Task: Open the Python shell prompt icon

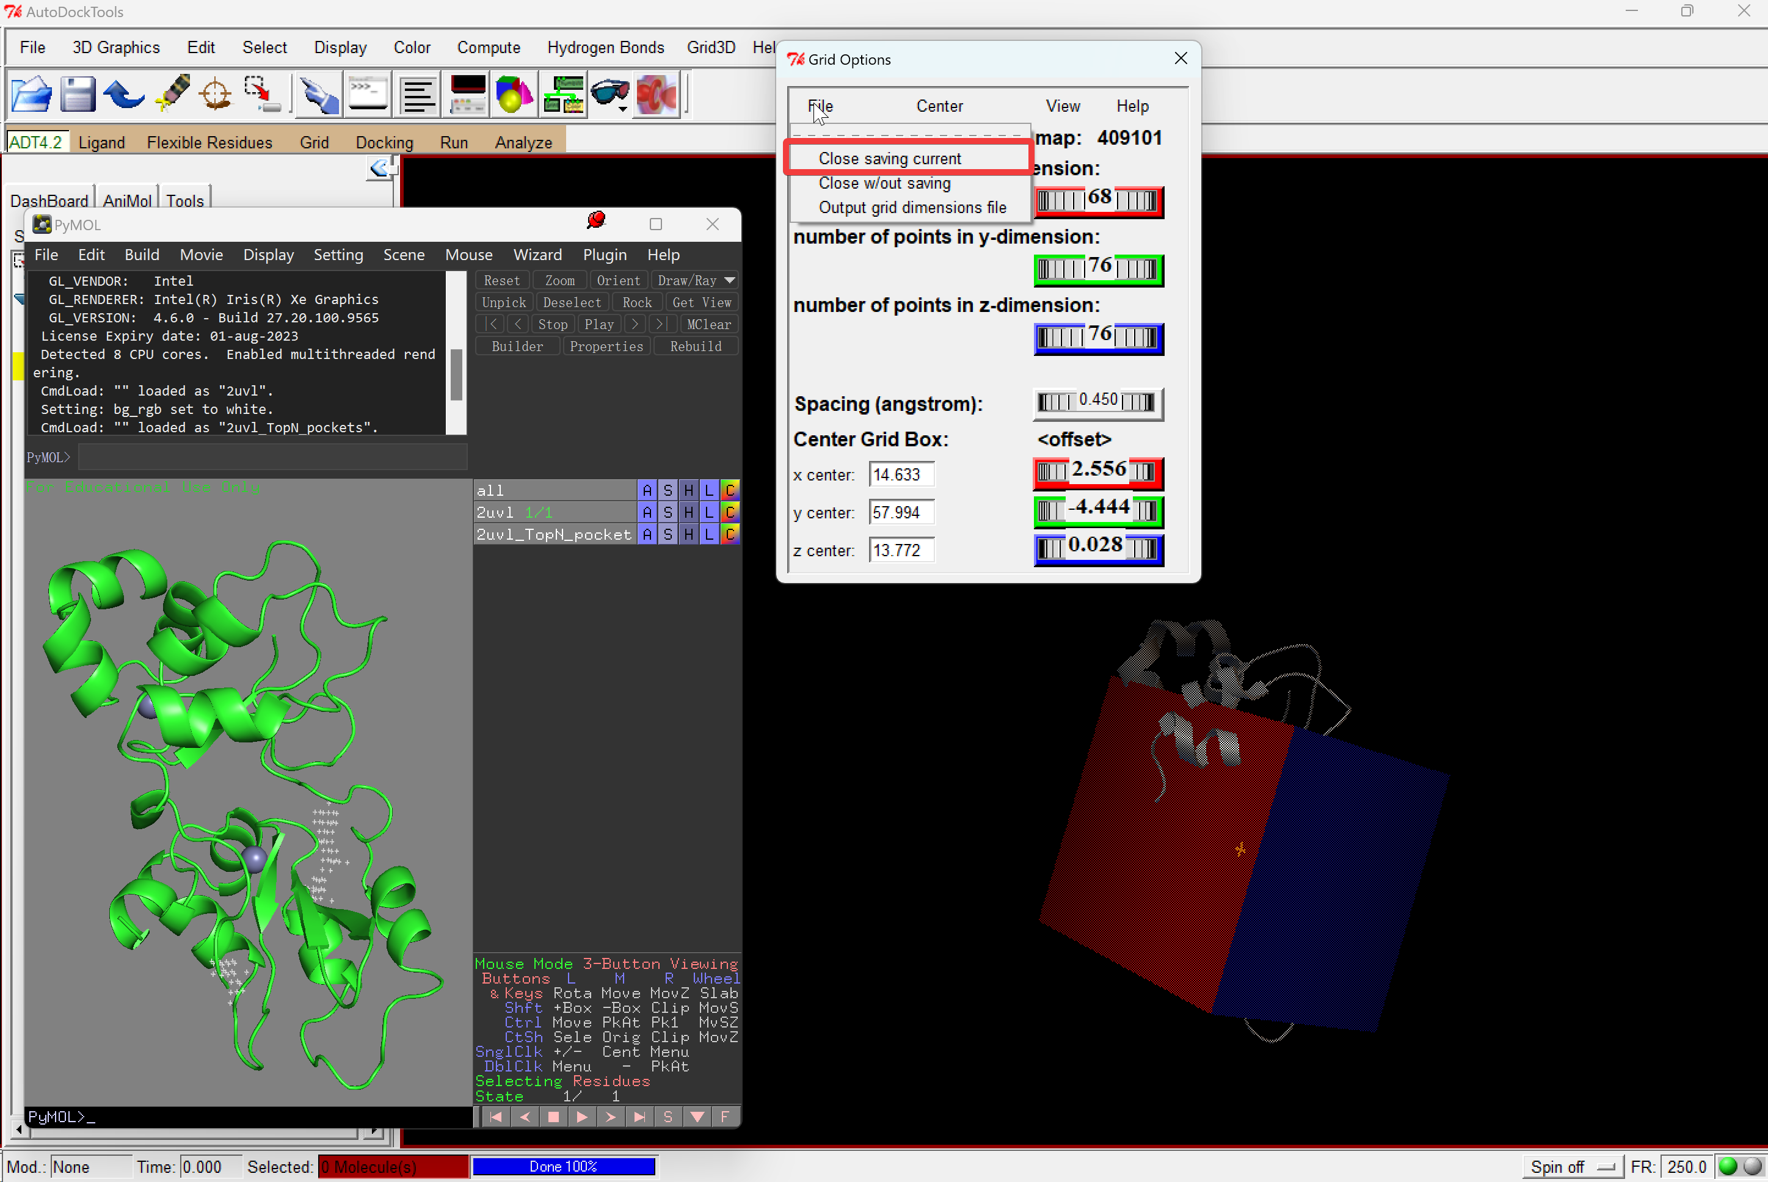Action: pyautogui.click(x=368, y=95)
